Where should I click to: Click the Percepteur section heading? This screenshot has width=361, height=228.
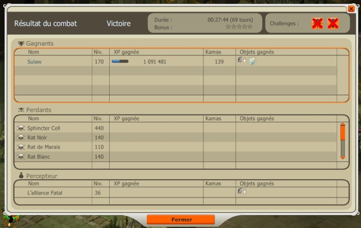(42, 176)
